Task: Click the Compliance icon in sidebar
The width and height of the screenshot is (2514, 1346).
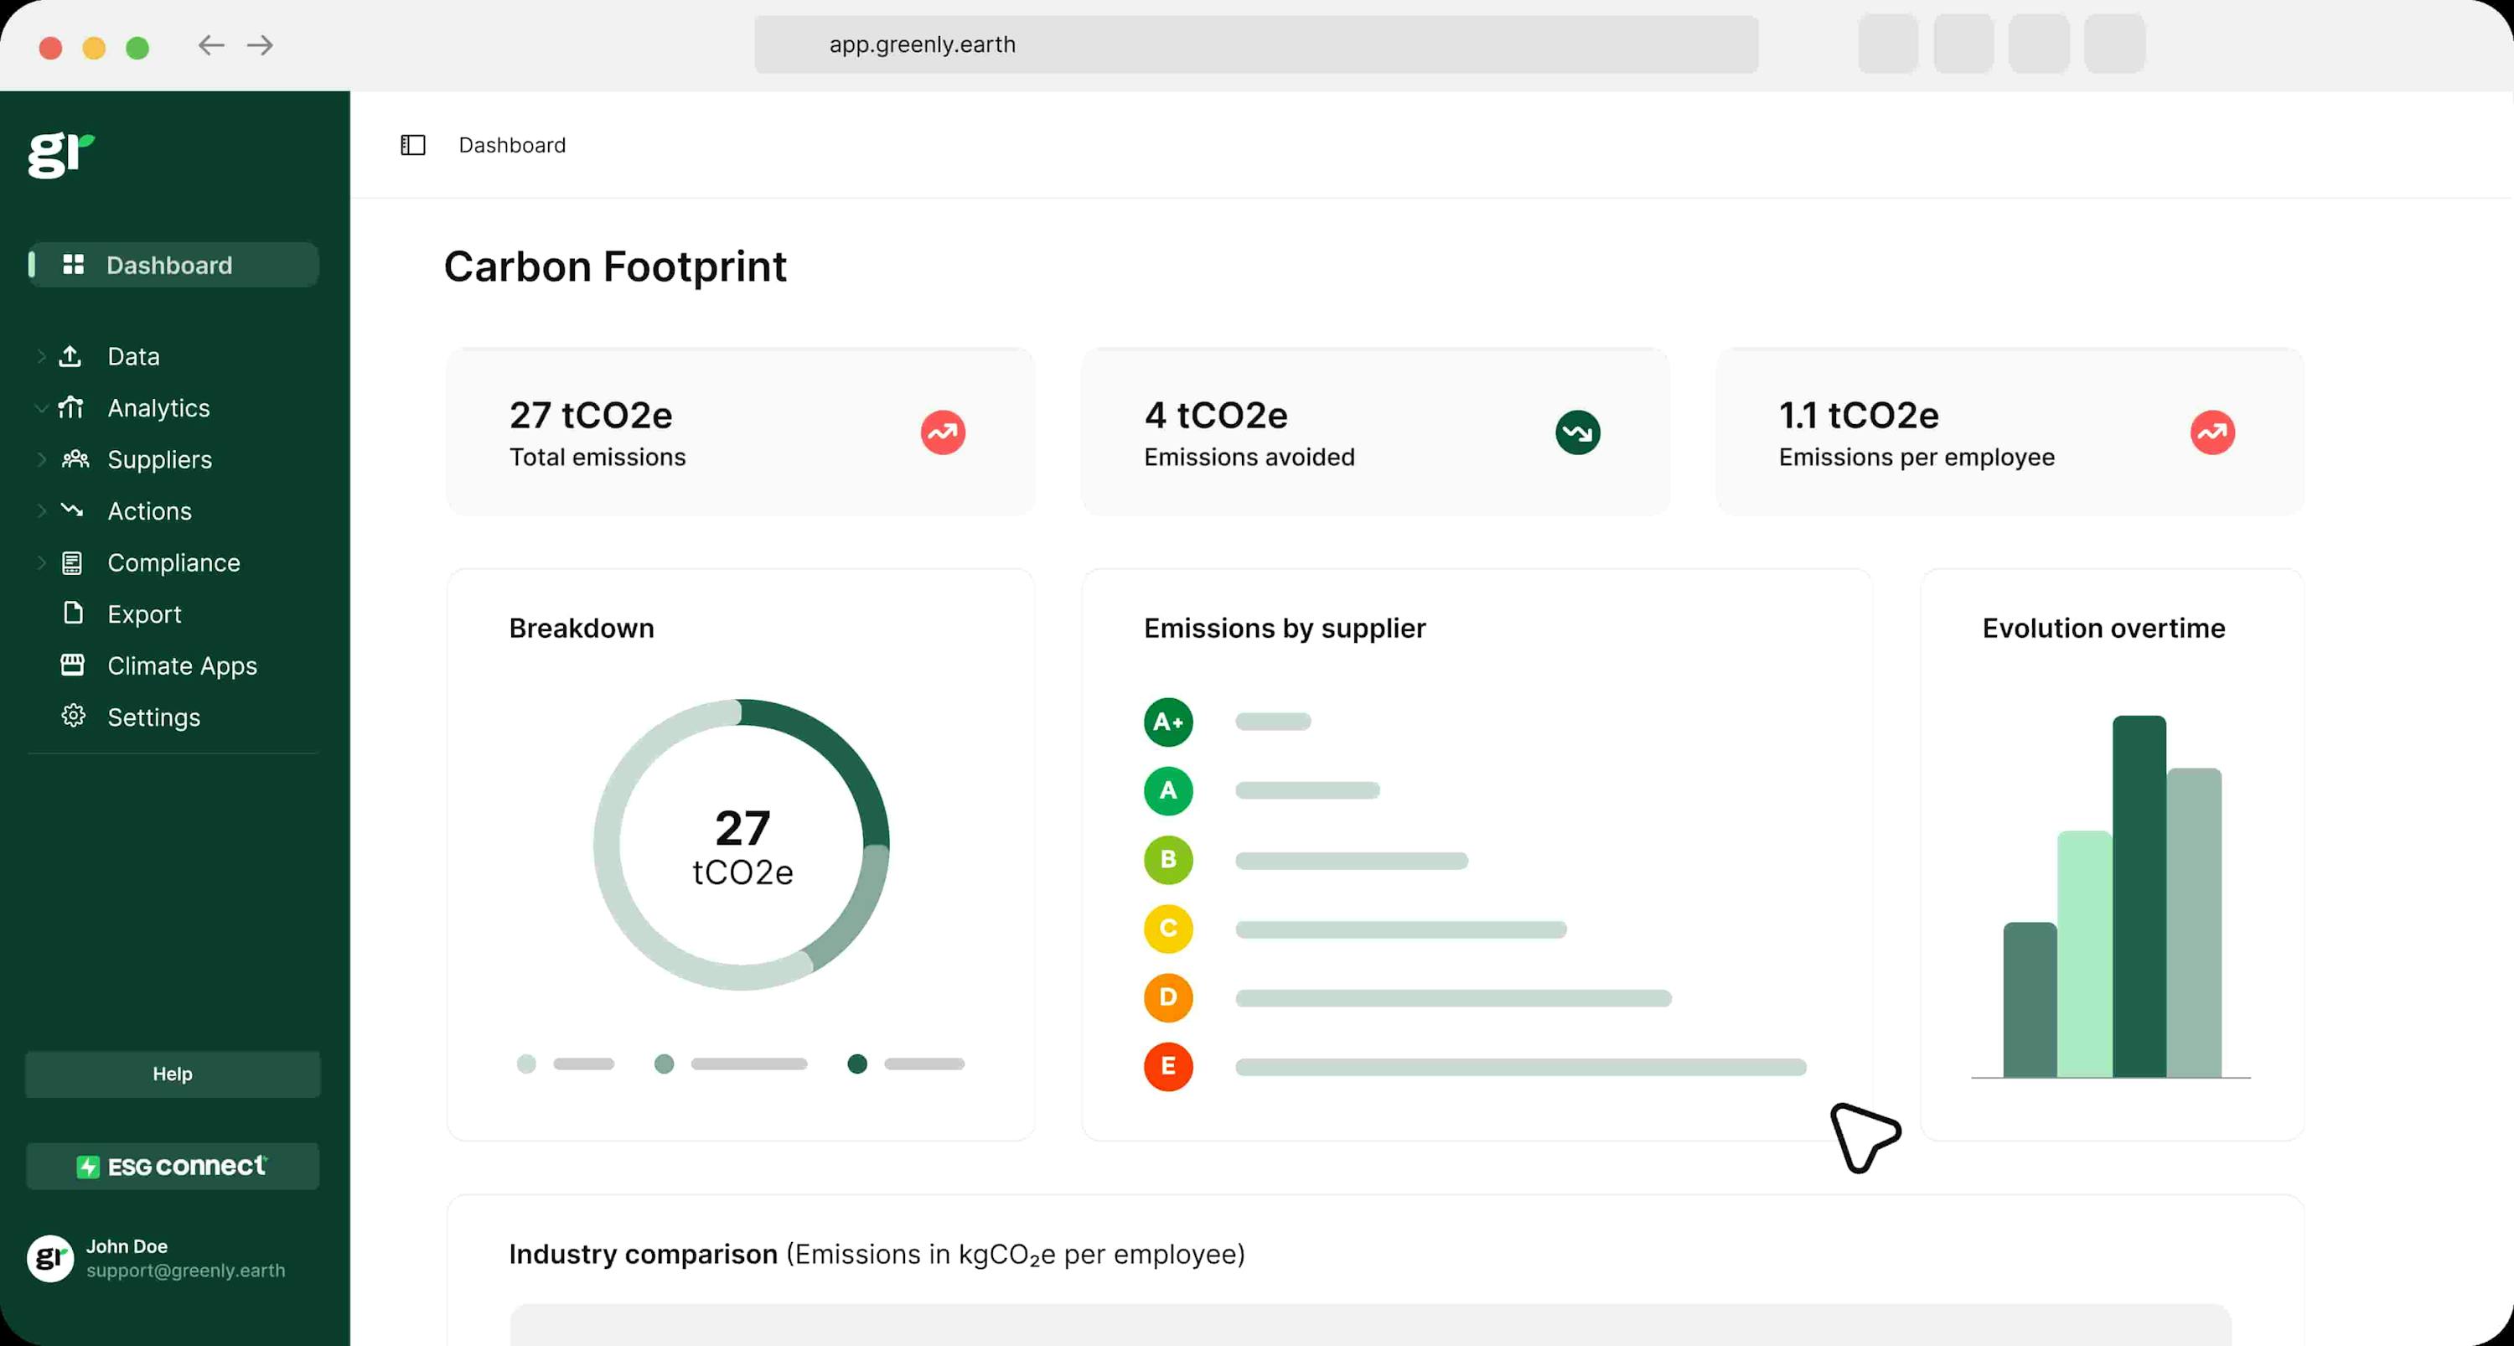Action: tap(75, 562)
